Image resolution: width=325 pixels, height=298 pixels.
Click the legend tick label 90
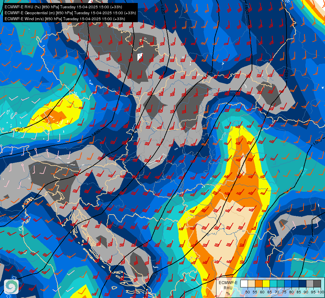coord(306,292)
